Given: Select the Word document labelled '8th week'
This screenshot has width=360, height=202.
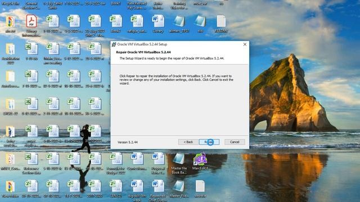Looking at the screenshot, I should (x=137, y=186).
